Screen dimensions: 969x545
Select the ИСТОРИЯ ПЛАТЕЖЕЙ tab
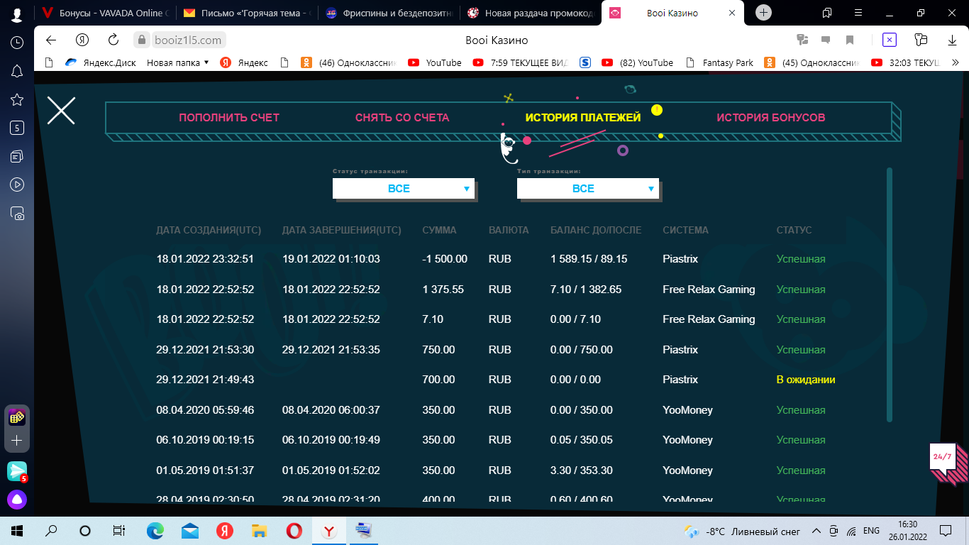coord(583,118)
